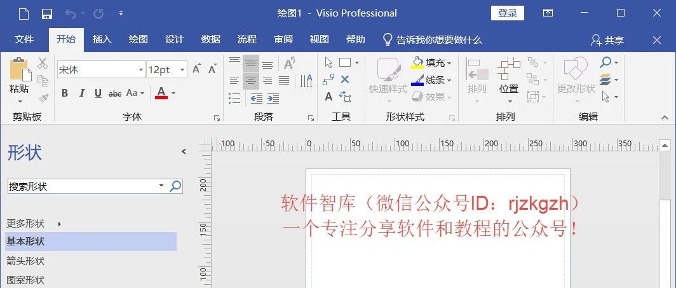Open the 字体 group dialog launcher
The width and height of the screenshot is (676, 288).
click(217, 118)
